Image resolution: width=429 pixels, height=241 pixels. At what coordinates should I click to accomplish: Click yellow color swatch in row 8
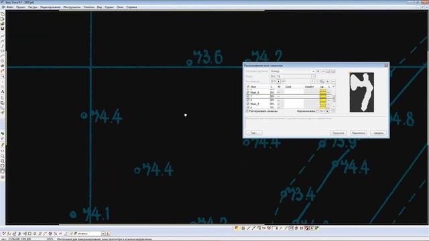point(323,100)
